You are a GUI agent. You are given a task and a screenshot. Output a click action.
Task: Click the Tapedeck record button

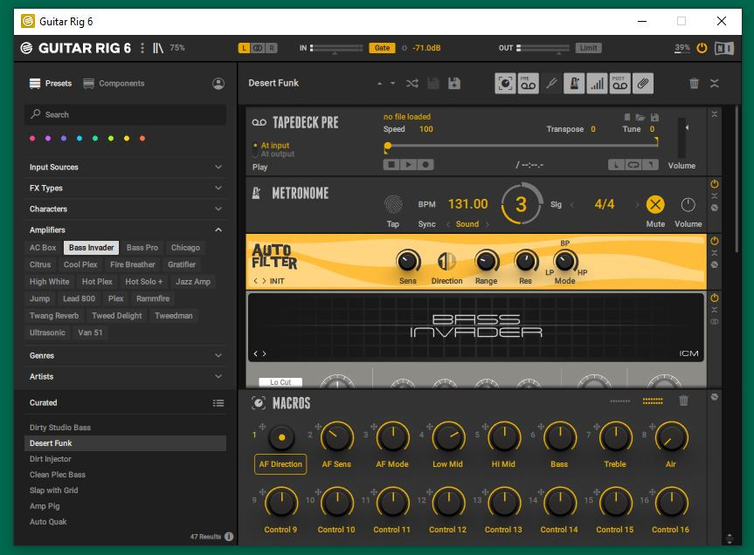click(425, 165)
